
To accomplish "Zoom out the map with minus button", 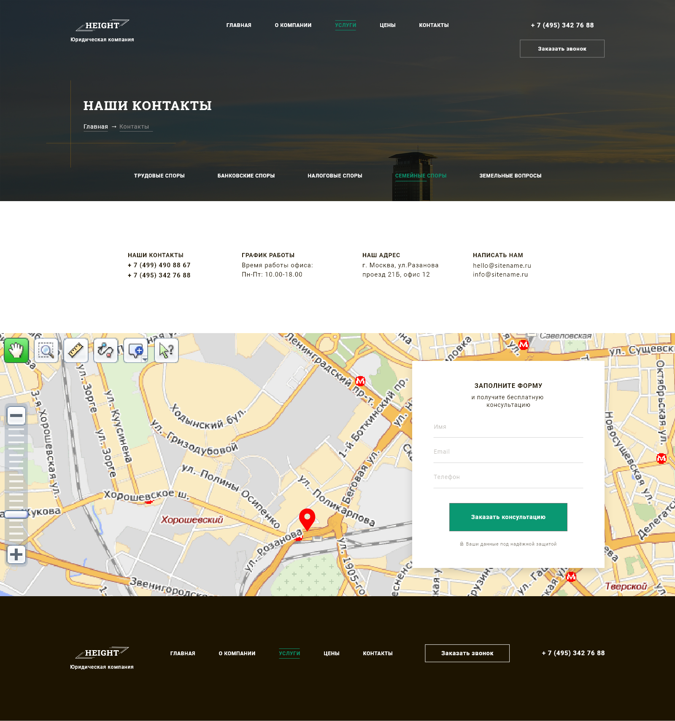I will point(16,416).
